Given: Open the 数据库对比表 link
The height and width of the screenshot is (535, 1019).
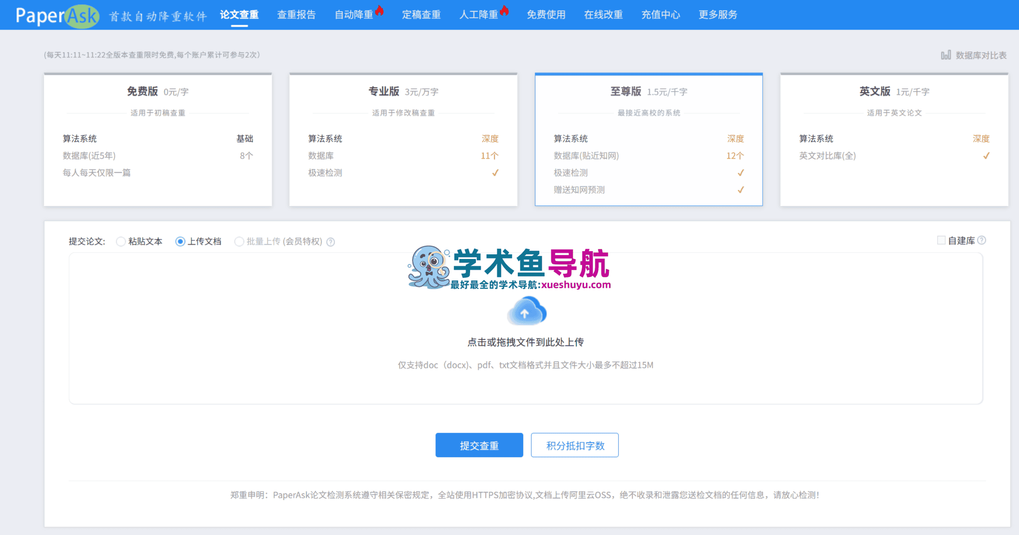Looking at the screenshot, I should tap(981, 55).
